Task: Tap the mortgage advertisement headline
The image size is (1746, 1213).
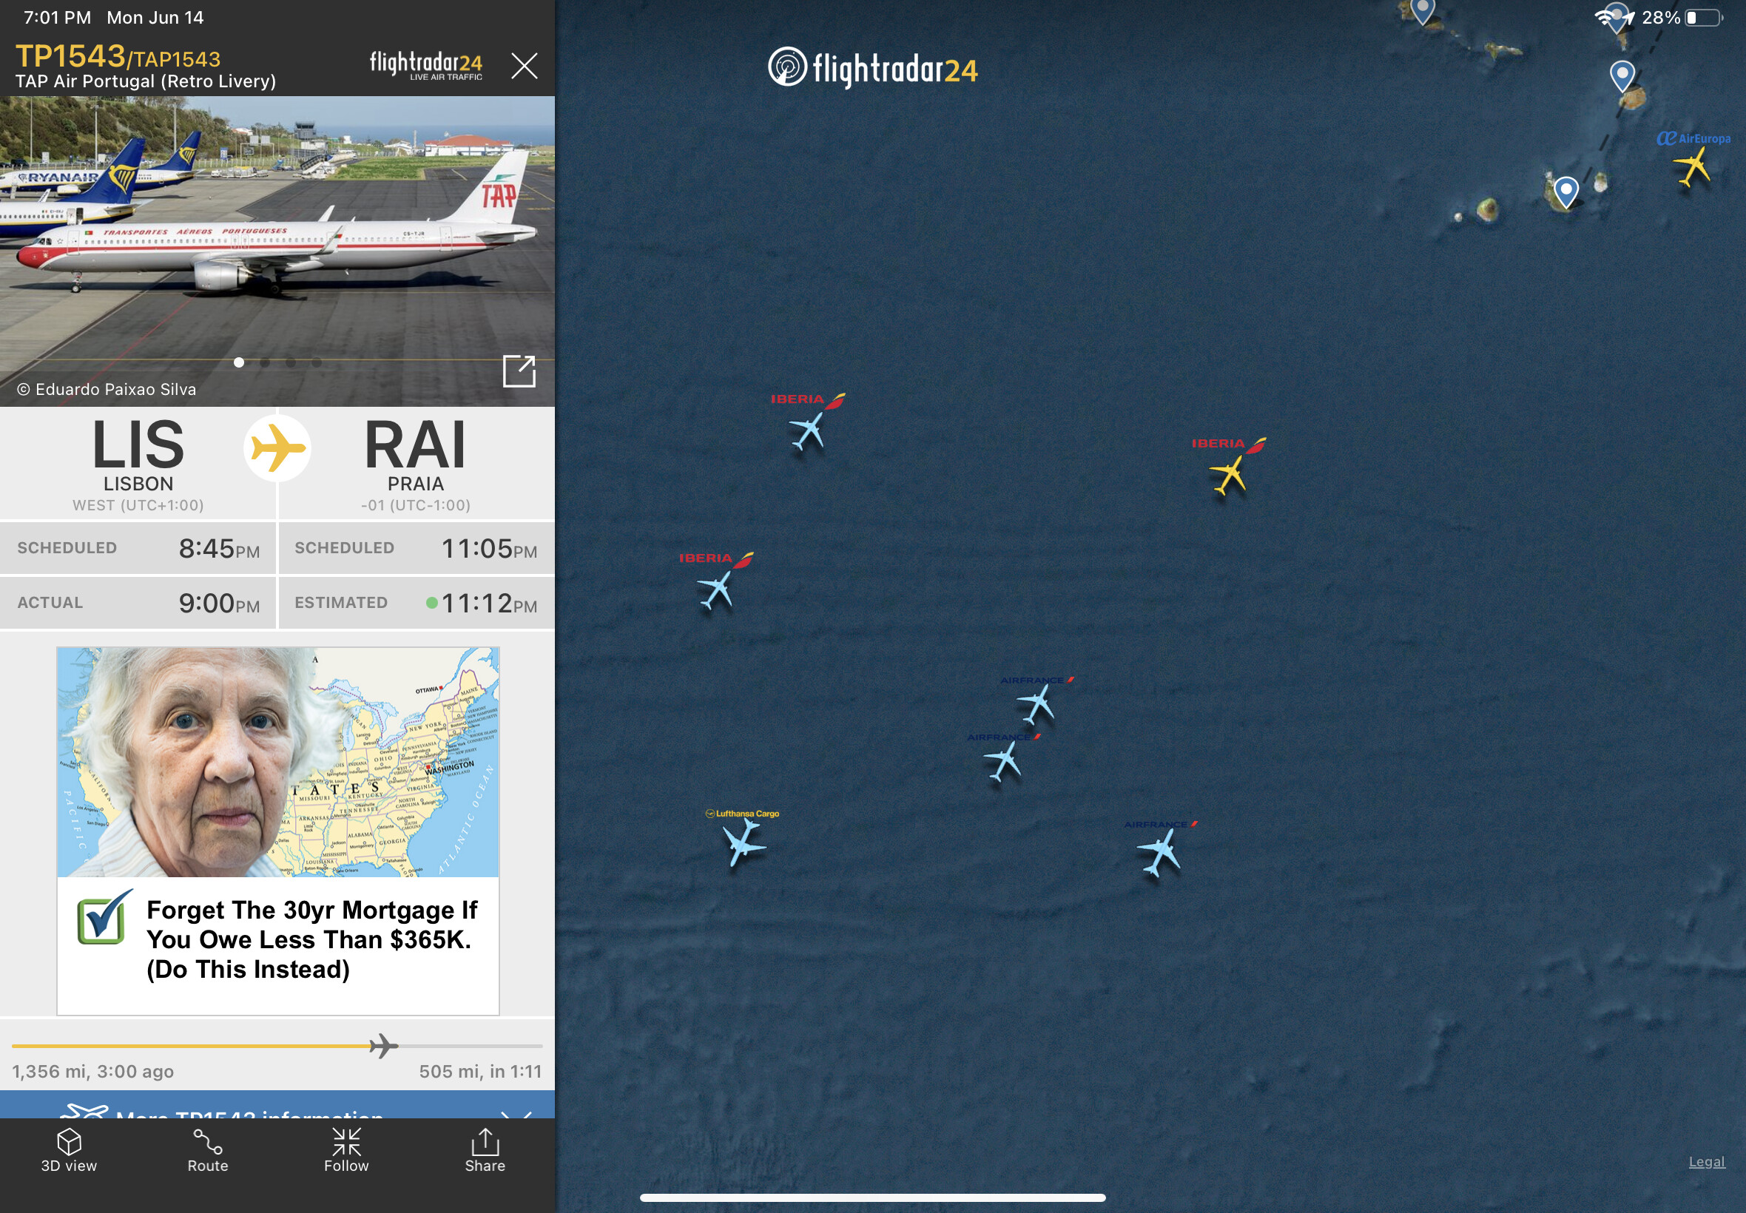Action: (x=311, y=939)
